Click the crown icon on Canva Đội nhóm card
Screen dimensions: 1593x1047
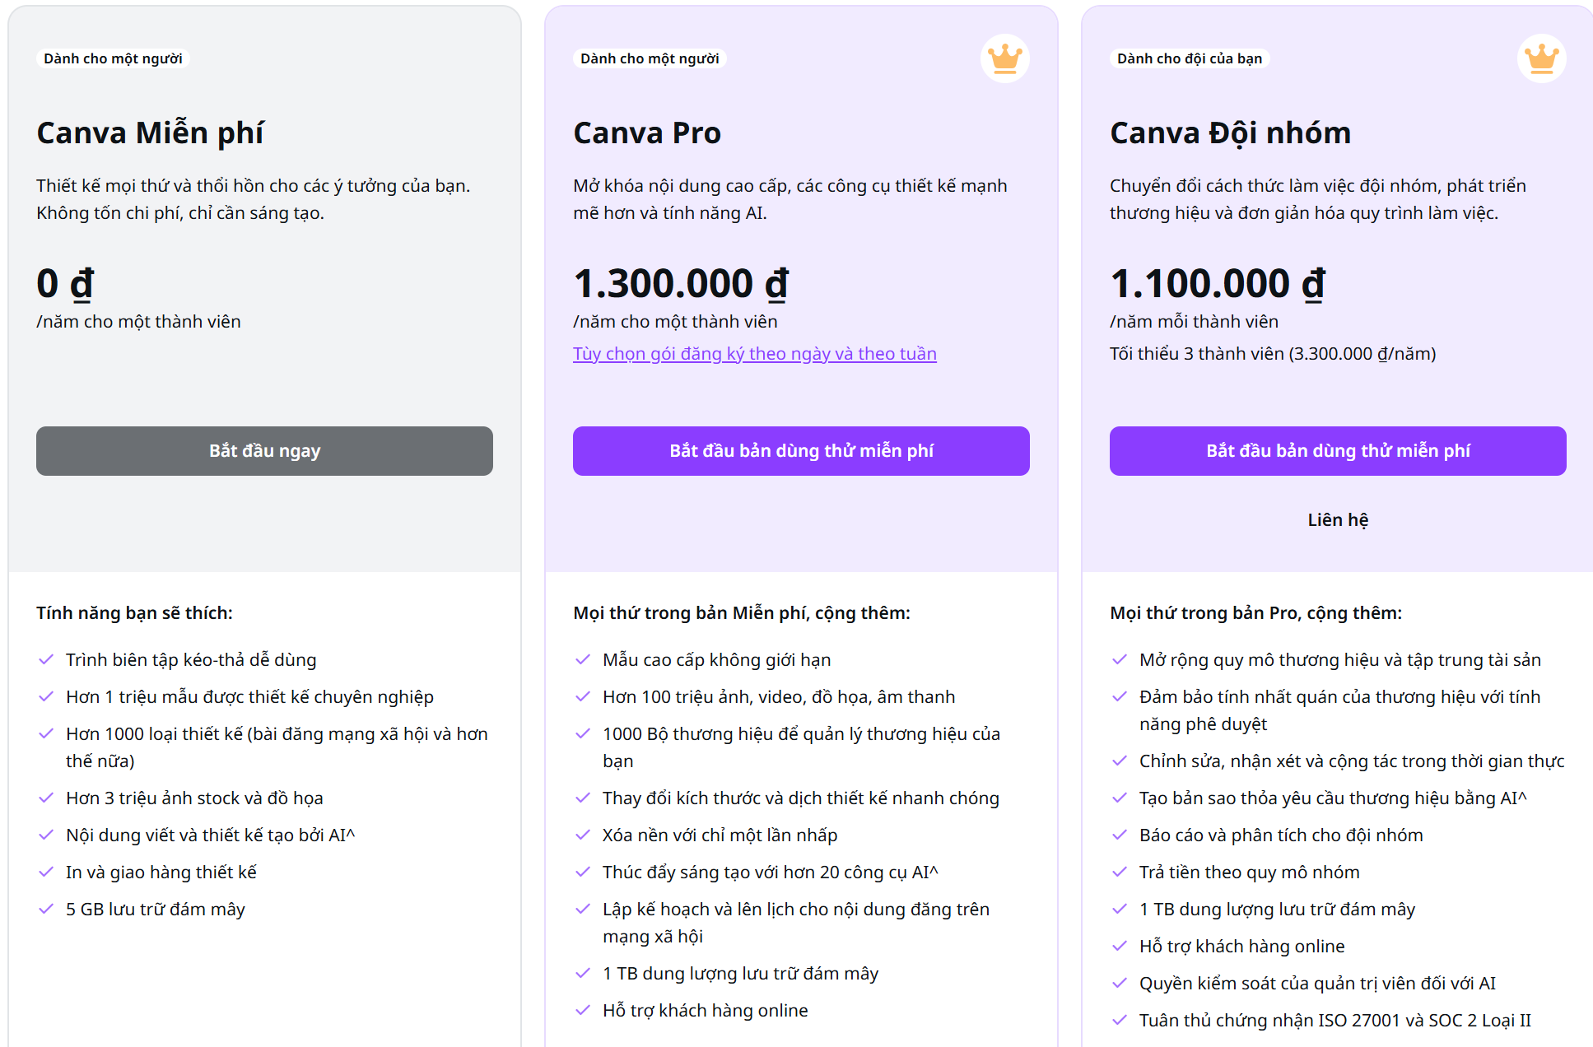1540,58
